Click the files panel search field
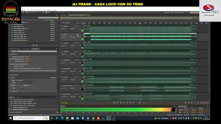 (x=48, y=18)
